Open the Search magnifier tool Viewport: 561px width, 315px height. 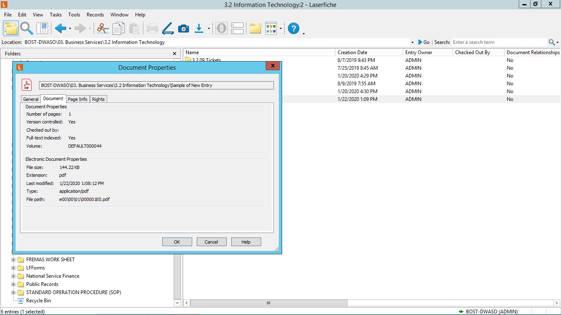pos(27,28)
